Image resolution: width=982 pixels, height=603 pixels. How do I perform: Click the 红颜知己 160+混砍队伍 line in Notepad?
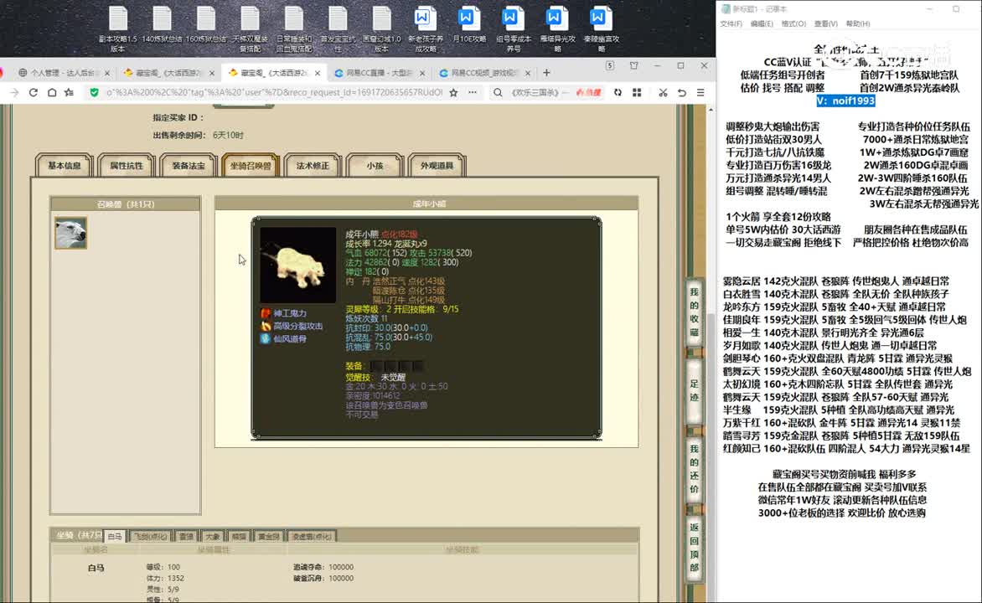click(x=846, y=448)
